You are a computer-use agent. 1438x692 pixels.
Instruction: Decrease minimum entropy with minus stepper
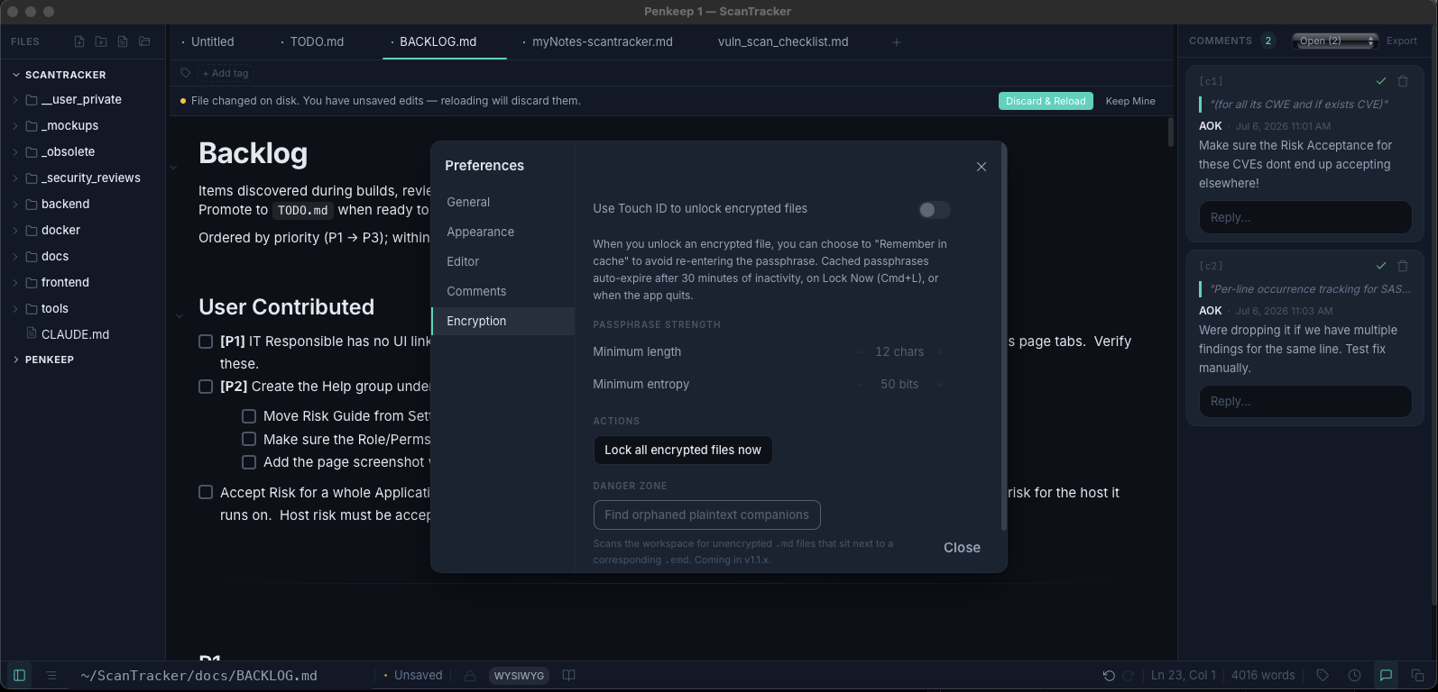(859, 385)
